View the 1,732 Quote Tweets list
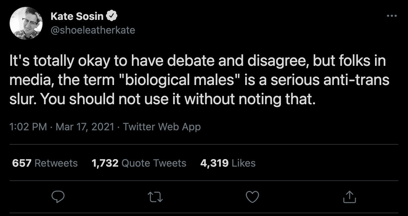 click(139, 163)
